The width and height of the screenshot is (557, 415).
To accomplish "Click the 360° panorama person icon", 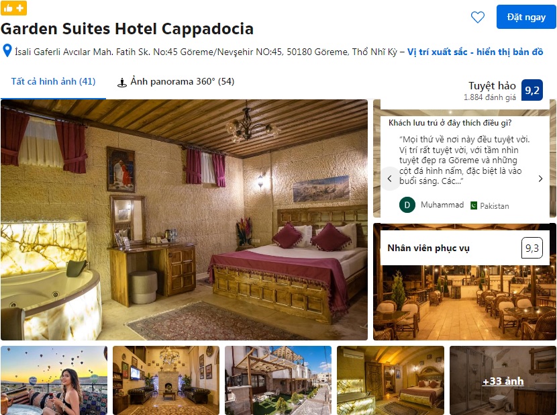I will point(122,82).
